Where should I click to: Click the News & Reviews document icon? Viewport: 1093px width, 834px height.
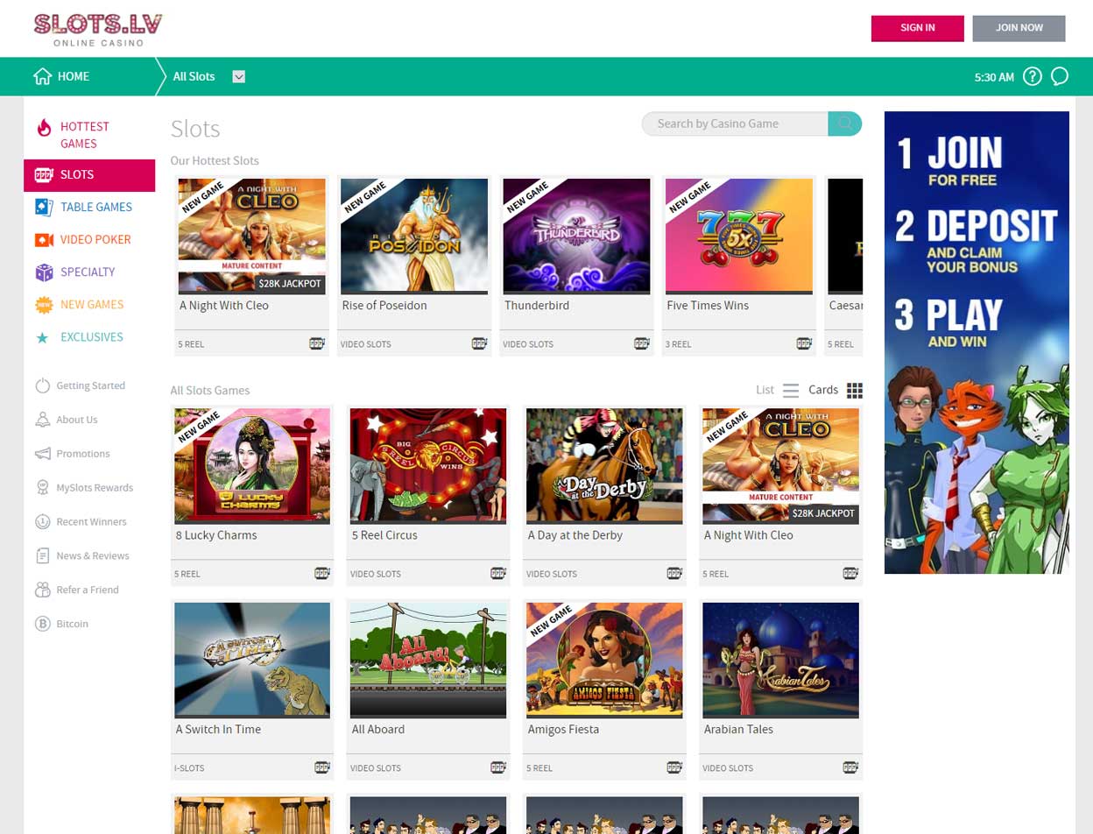[42, 555]
